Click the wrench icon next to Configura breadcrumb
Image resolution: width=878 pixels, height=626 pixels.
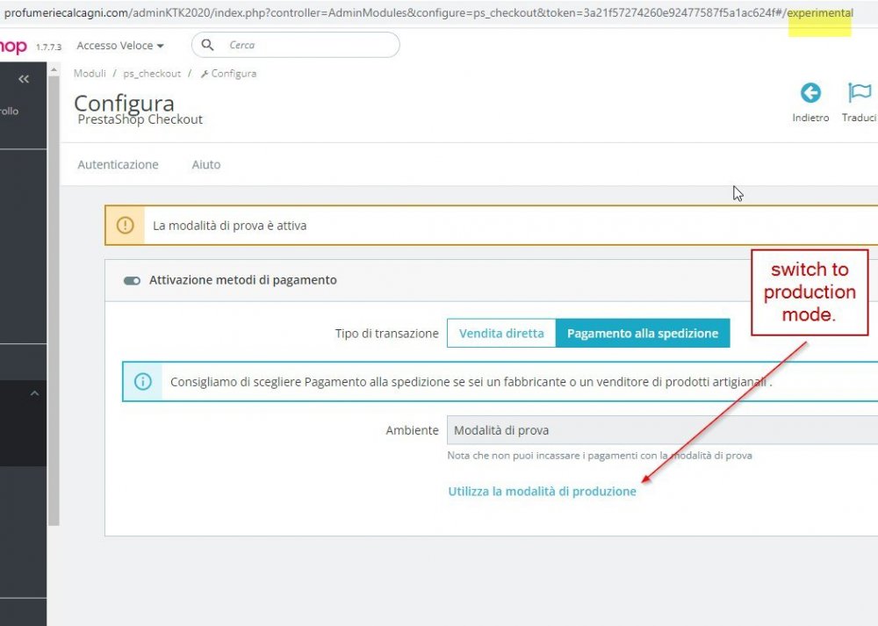(204, 74)
